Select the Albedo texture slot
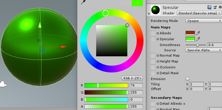Screen dimensions: 222x110 (x=153, y=33)
